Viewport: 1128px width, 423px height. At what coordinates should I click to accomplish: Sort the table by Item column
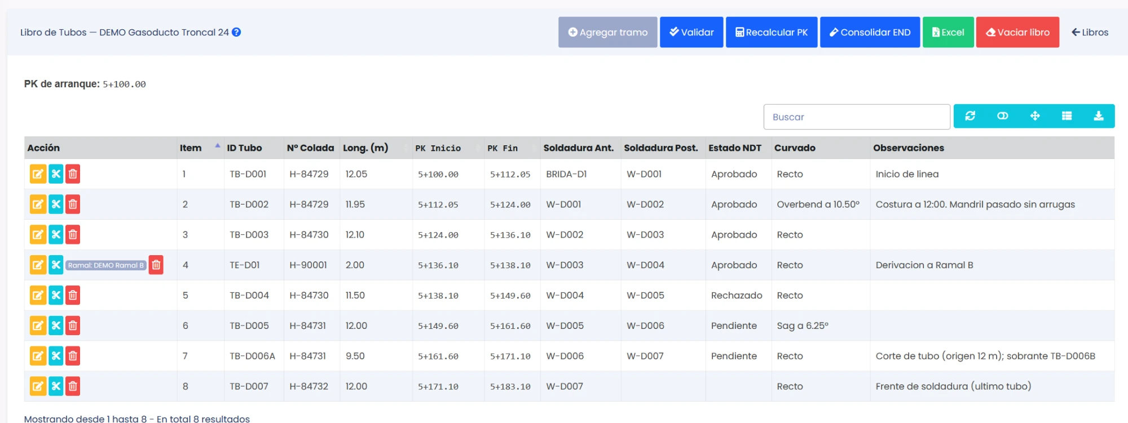point(200,148)
